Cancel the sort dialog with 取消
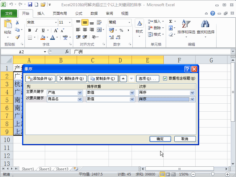The width and height of the screenshot is (236, 177). (185, 139)
